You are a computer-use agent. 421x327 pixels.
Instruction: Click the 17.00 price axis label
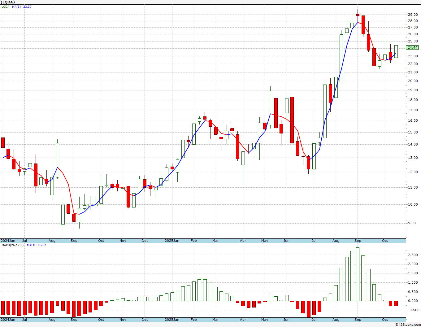pyautogui.click(x=412, y=110)
